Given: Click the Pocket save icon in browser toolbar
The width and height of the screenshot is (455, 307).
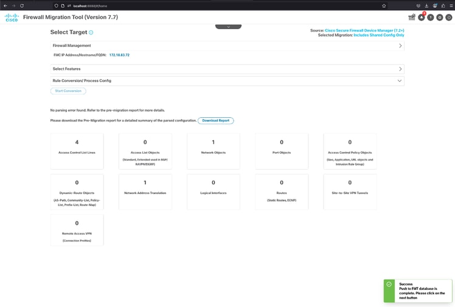Looking at the screenshot, I should point(418,5).
